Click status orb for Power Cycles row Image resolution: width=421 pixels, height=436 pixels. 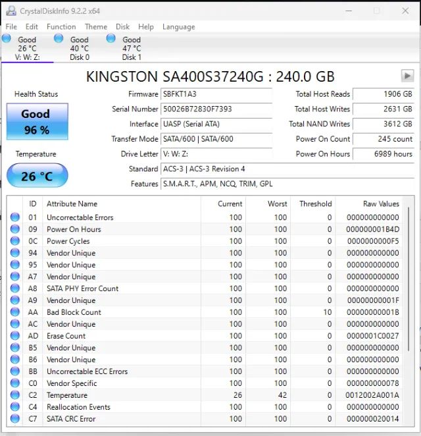pyautogui.click(x=15, y=241)
